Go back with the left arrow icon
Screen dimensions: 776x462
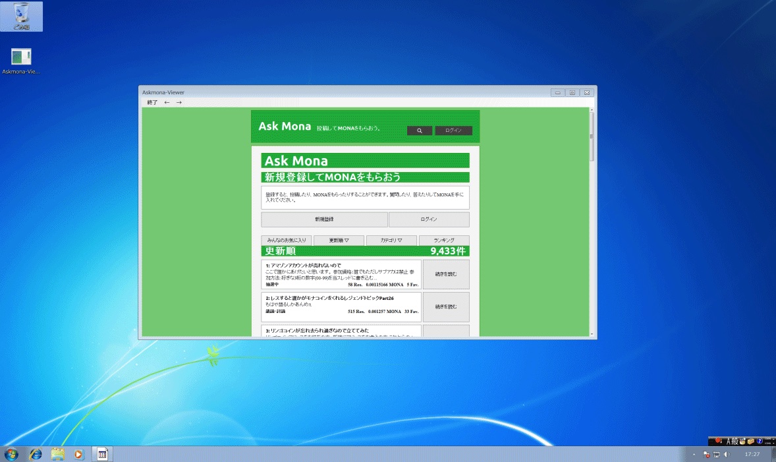click(167, 102)
